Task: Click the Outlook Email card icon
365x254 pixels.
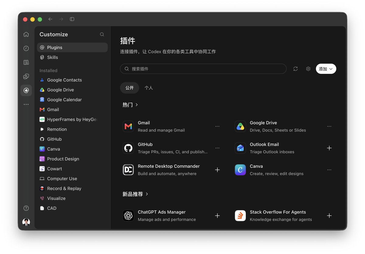Action: (x=240, y=148)
